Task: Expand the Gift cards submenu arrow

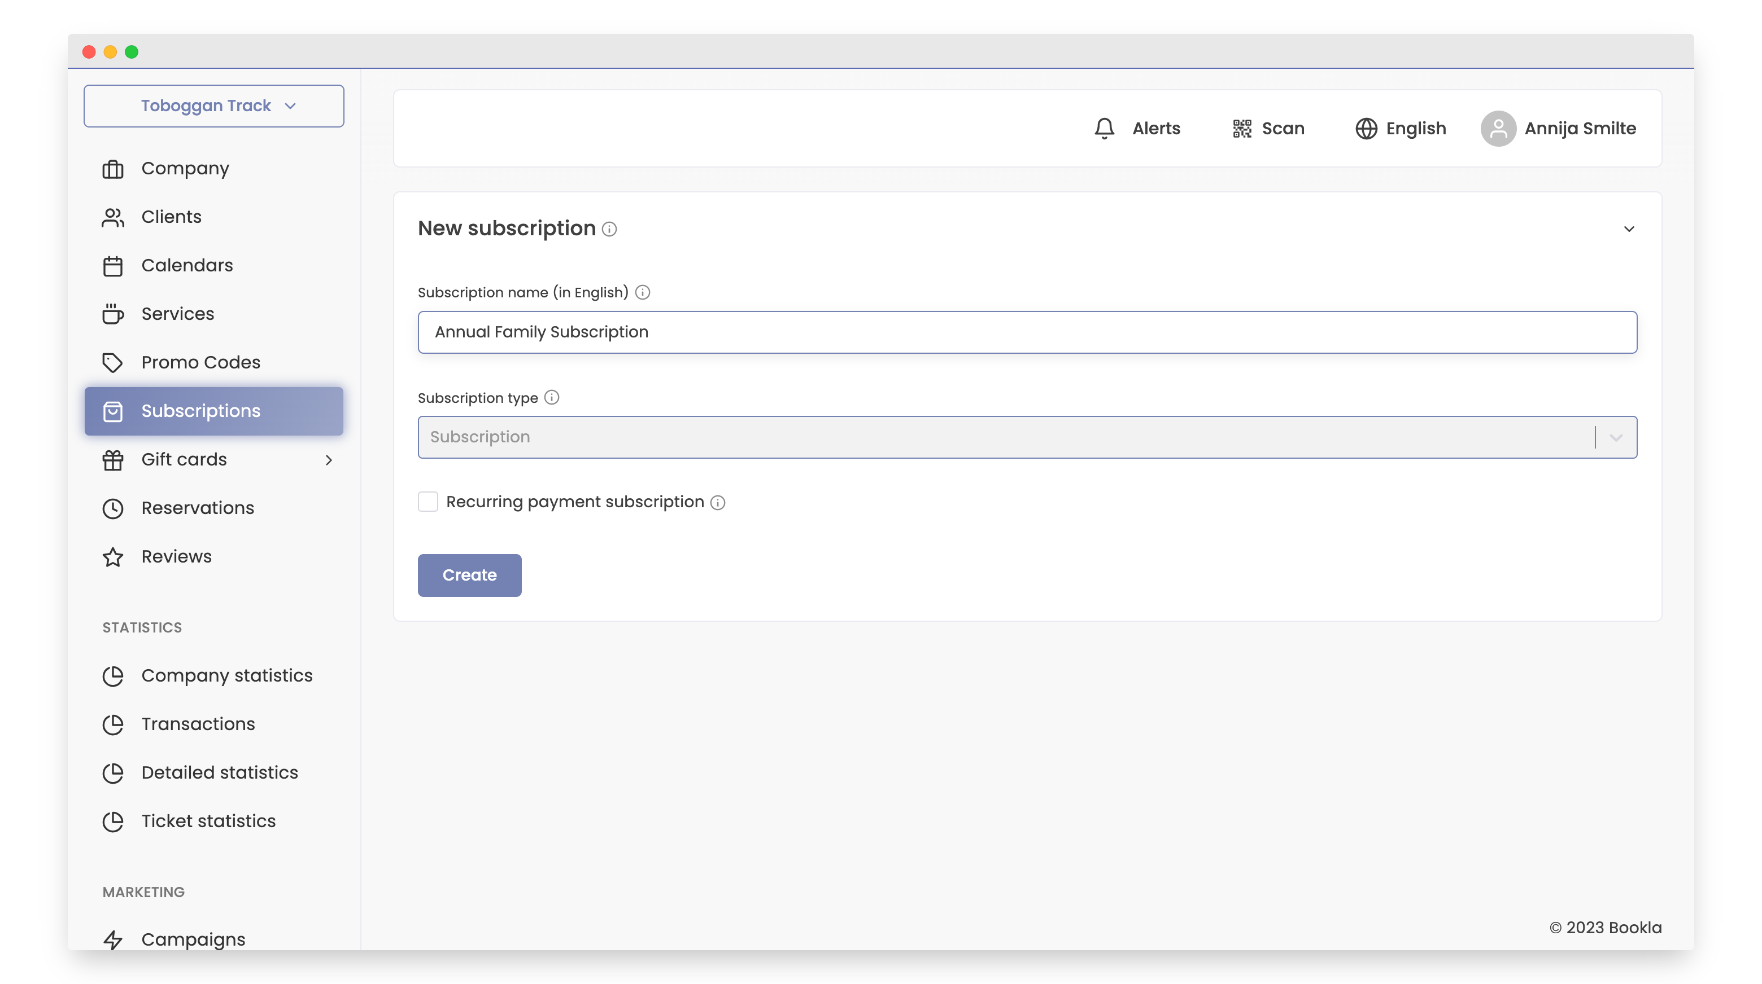Action: pyautogui.click(x=329, y=460)
